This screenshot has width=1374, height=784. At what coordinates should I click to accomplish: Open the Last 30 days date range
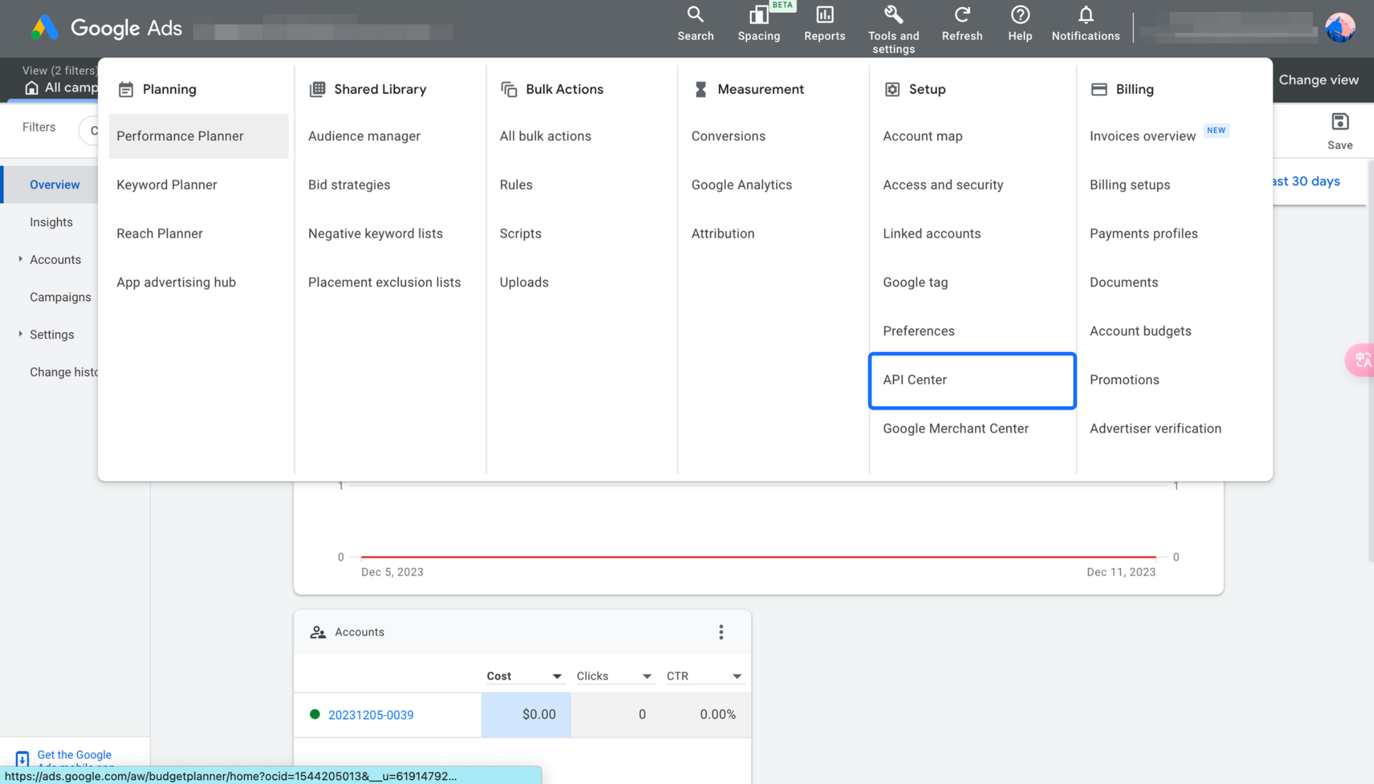click(1306, 181)
